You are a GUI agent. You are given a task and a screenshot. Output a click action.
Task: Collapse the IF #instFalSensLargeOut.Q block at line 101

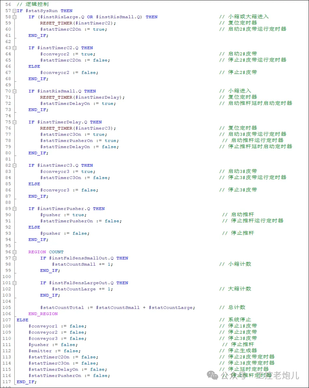coord(14,283)
